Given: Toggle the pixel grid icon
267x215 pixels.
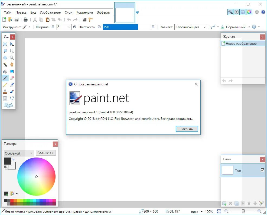Looking at the screenshot, I should coord(85,20).
